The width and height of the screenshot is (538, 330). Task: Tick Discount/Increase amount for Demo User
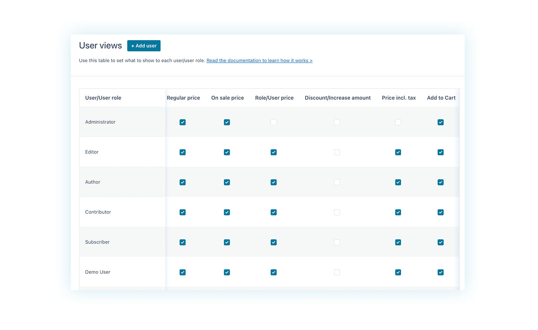pyautogui.click(x=337, y=272)
